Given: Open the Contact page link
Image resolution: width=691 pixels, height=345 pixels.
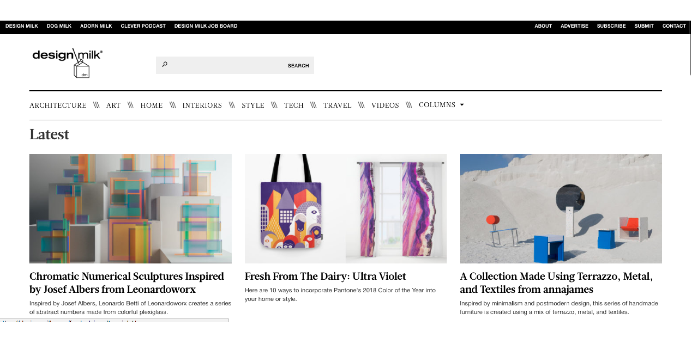Looking at the screenshot, I should [674, 26].
